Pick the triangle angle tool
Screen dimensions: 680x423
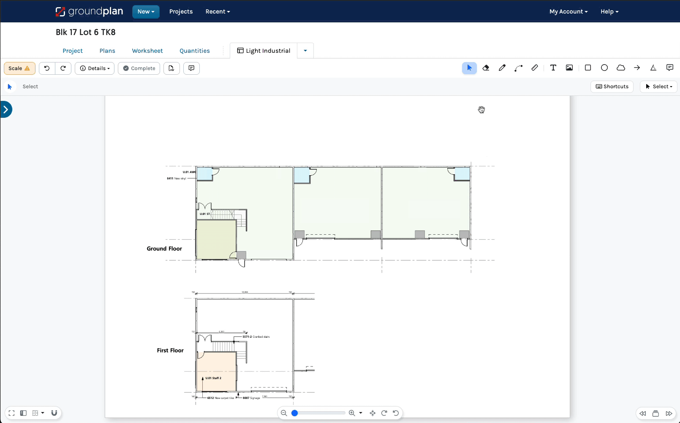tap(653, 68)
